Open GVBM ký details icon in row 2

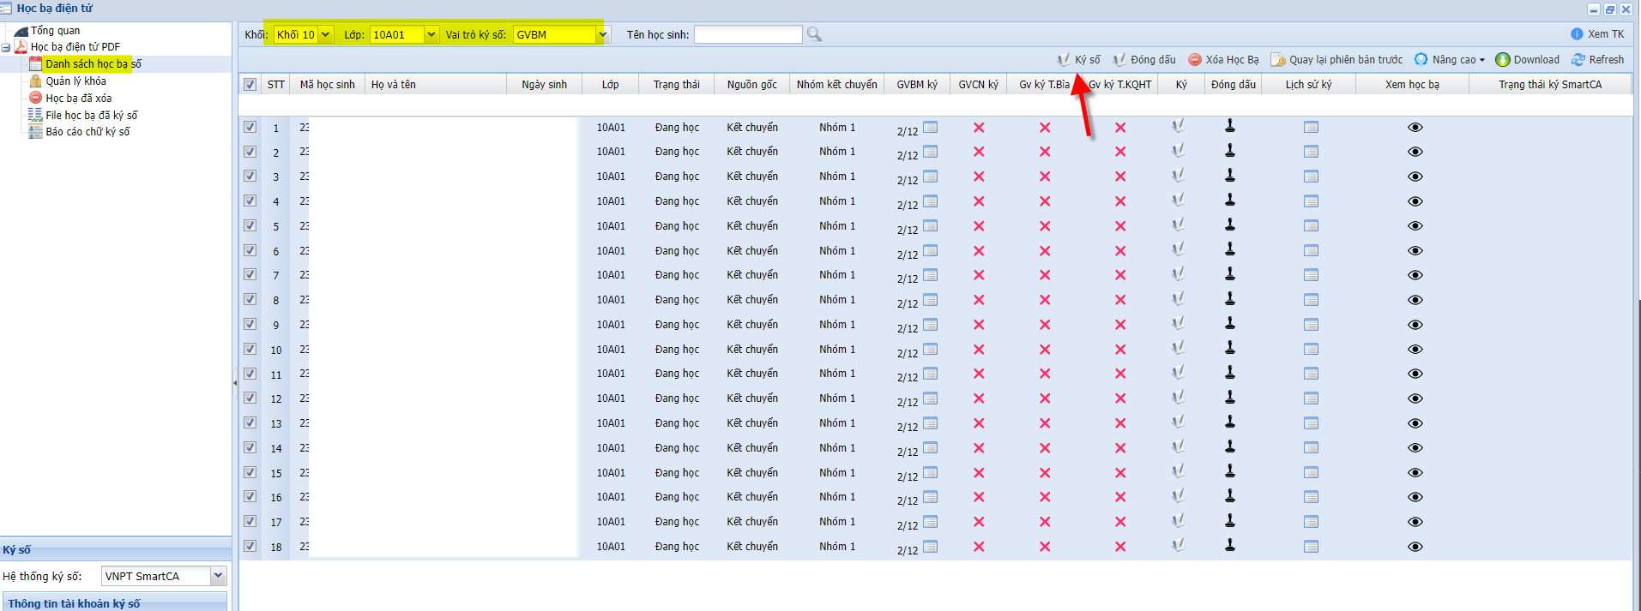click(x=931, y=152)
